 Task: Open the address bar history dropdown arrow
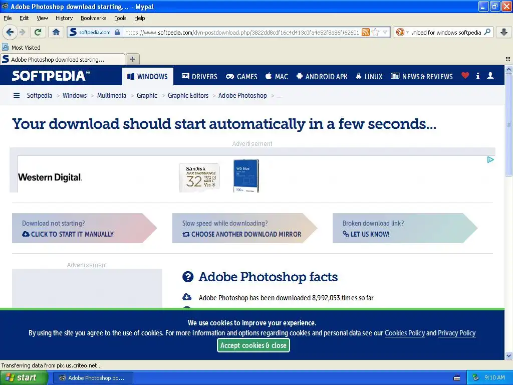coord(385,32)
